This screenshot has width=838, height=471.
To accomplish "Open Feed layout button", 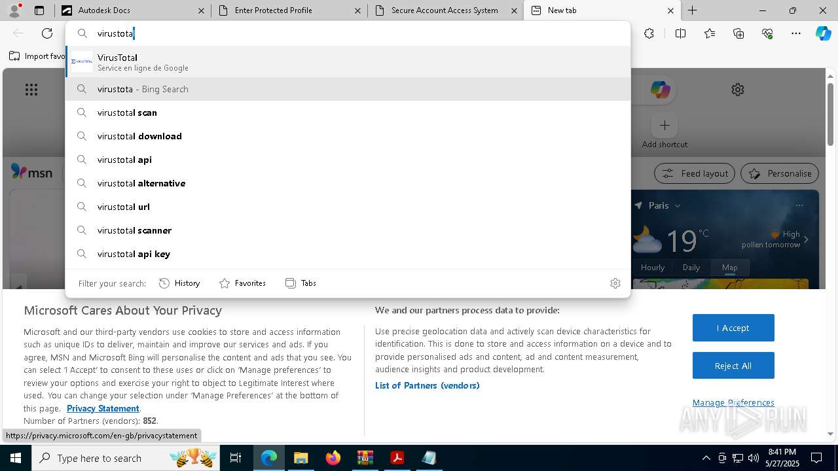I will click(695, 173).
